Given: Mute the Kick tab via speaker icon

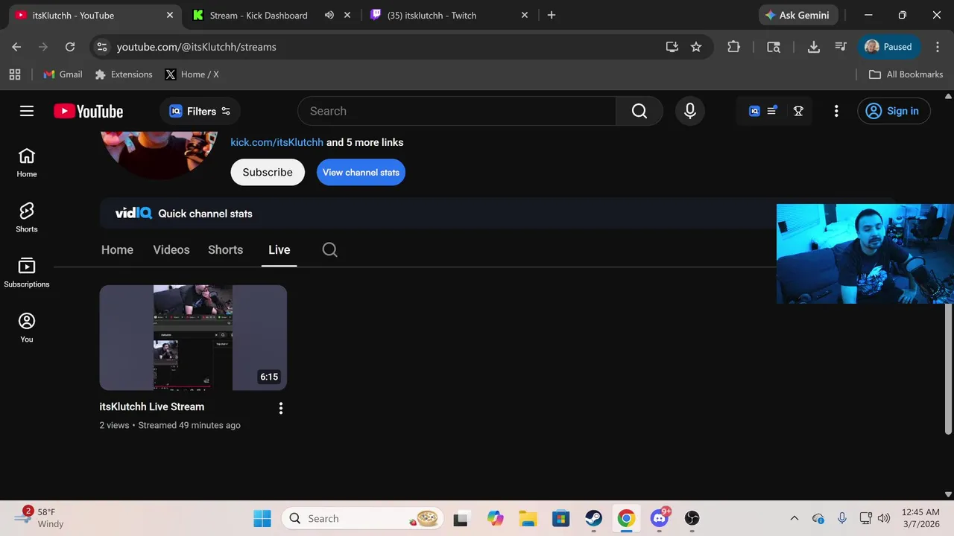Looking at the screenshot, I should (329, 15).
